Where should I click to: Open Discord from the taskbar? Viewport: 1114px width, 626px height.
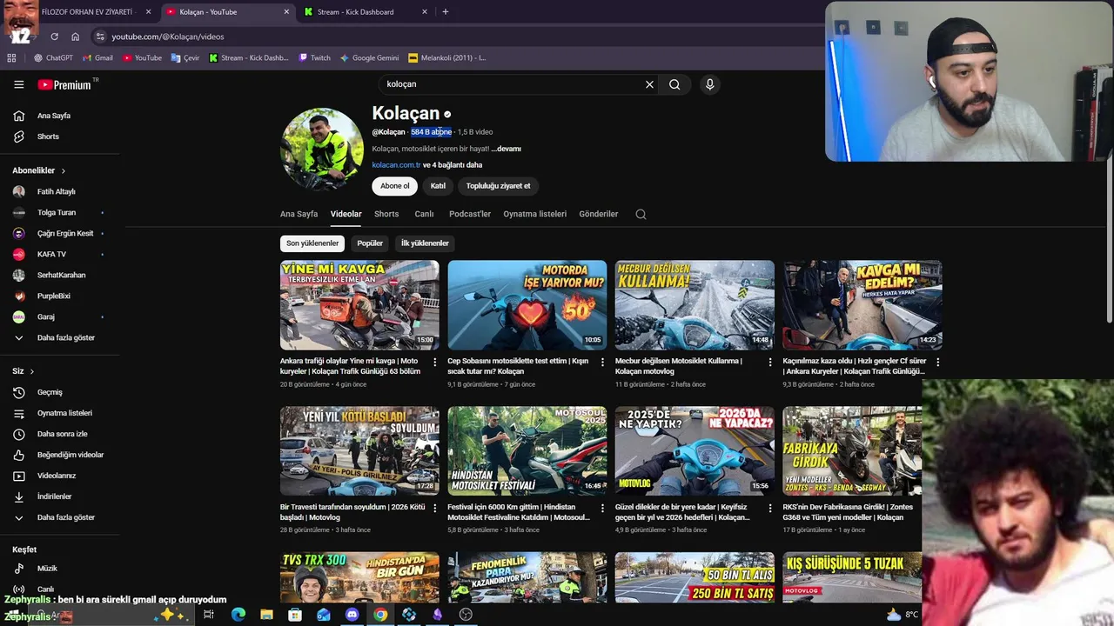click(352, 615)
